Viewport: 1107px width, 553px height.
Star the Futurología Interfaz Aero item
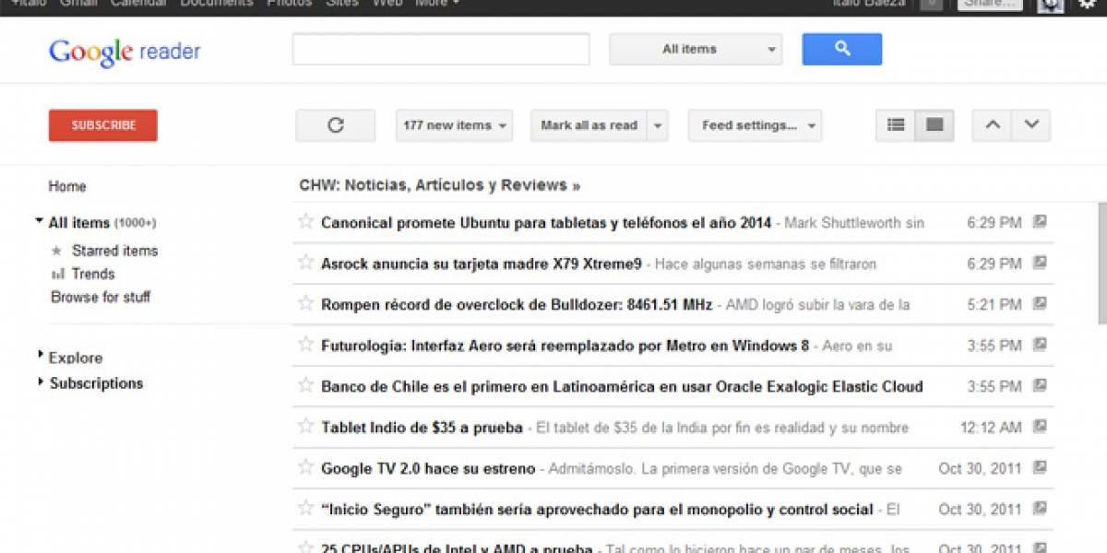(x=305, y=345)
